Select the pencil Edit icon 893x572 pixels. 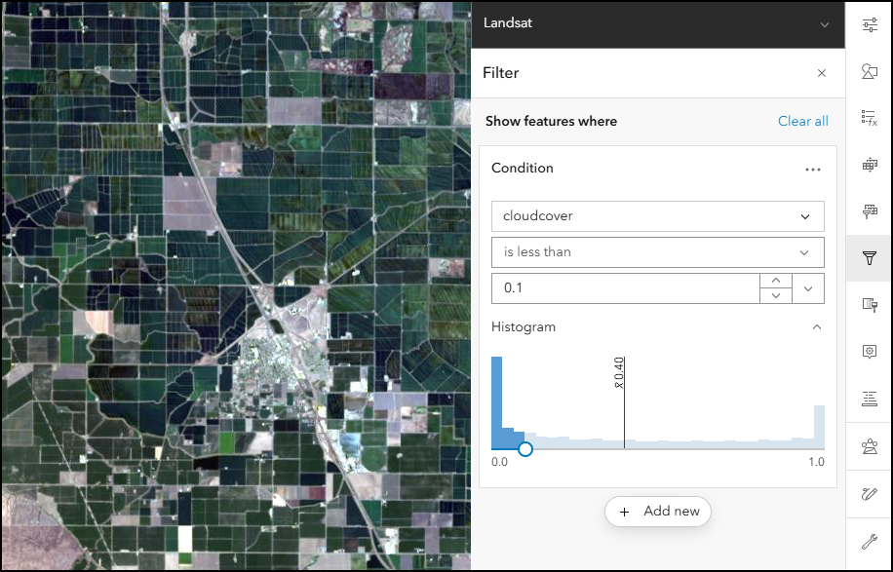[x=868, y=494]
